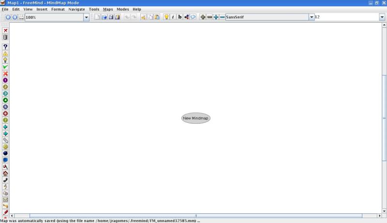Click the Print toolbar icon
The height and width of the screenshot is (223, 387).
click(21, 17)
